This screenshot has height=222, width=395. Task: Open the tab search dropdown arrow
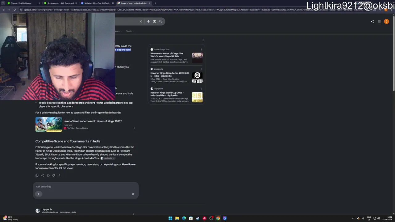(3, 3)
